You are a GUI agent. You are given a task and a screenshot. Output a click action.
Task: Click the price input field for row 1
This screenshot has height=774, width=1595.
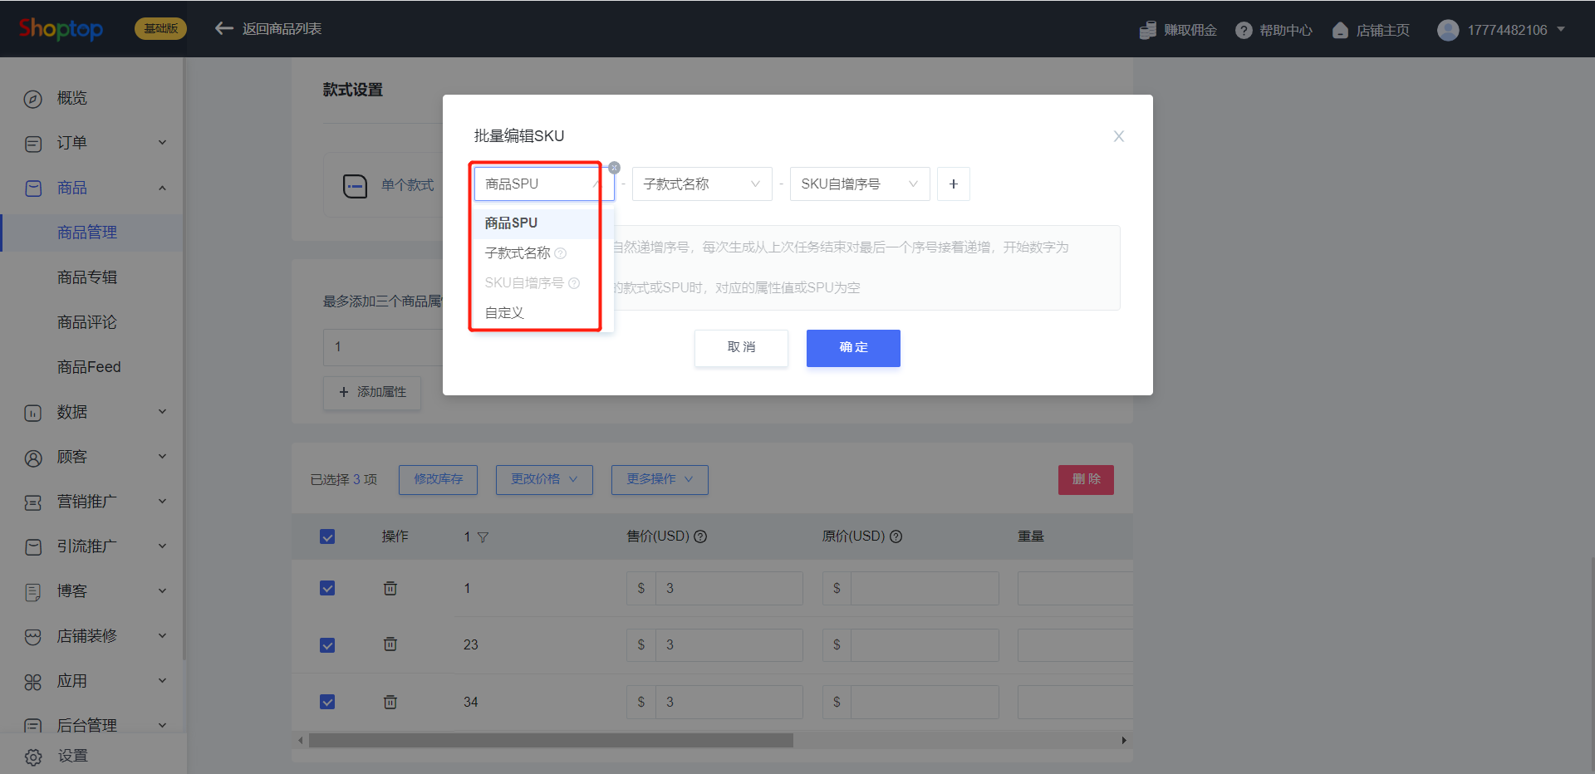[728, 588]
